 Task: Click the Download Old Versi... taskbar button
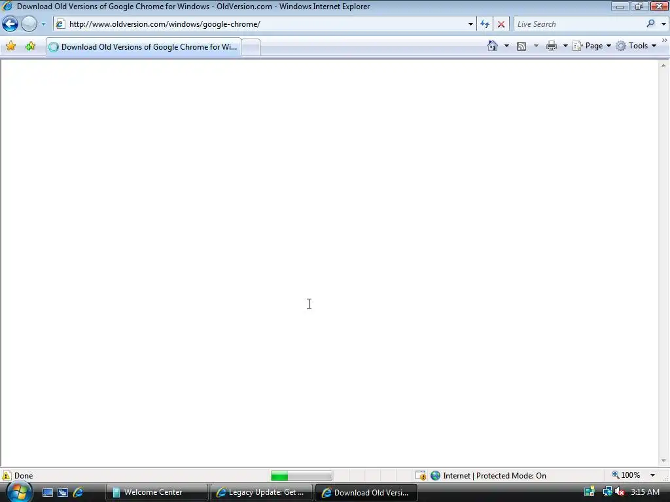click(366, 492)
